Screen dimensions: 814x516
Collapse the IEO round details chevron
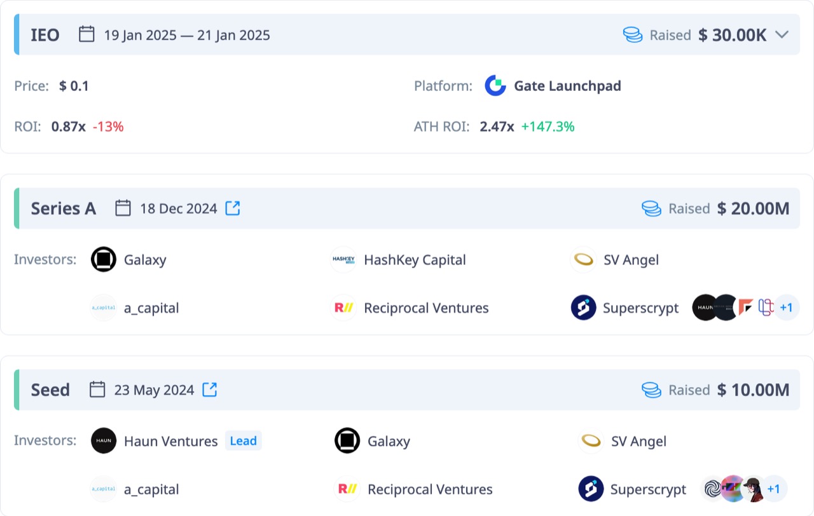point(782,35)
